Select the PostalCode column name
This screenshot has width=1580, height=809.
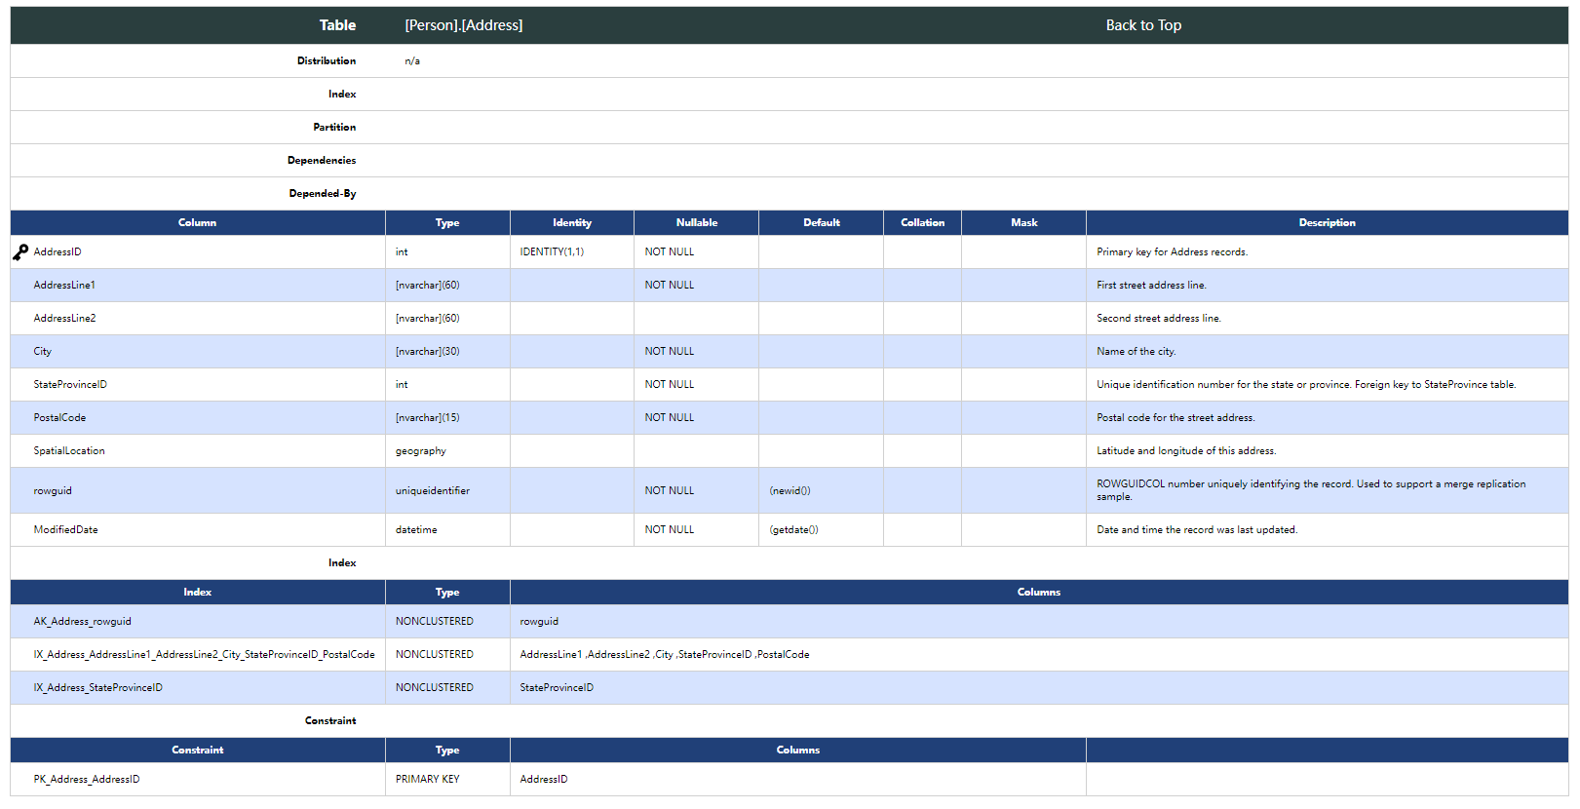click(x=59, y=418)
